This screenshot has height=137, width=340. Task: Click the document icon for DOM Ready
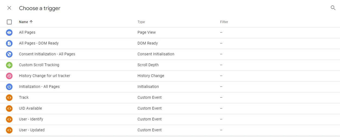pyautogui.click(x=9, y=43)
